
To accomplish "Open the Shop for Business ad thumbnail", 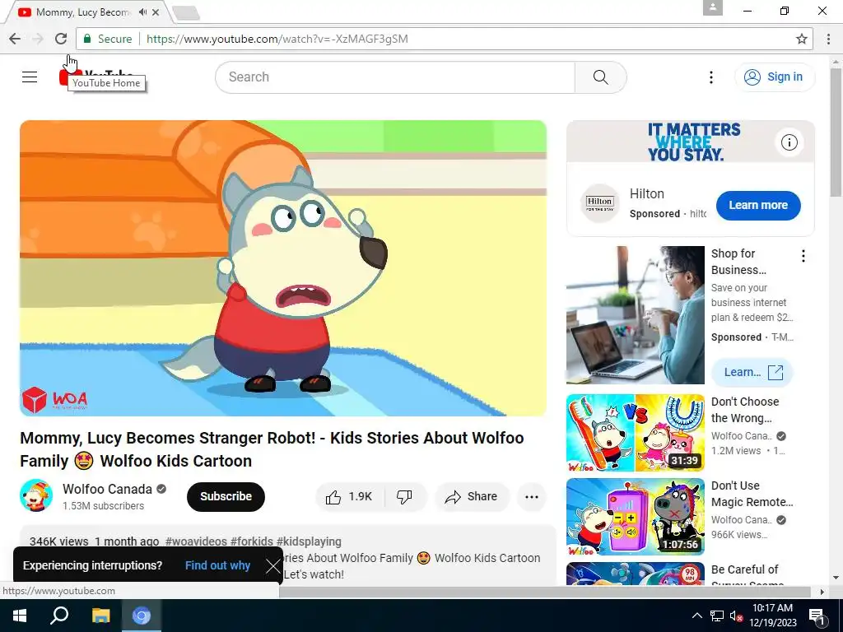I will pyautogui.click(x=635, y=315).
